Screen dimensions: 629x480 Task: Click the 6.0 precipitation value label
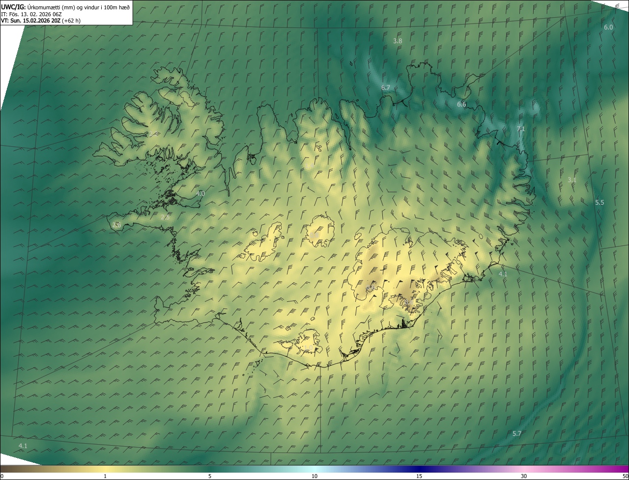tap(608, 27)
